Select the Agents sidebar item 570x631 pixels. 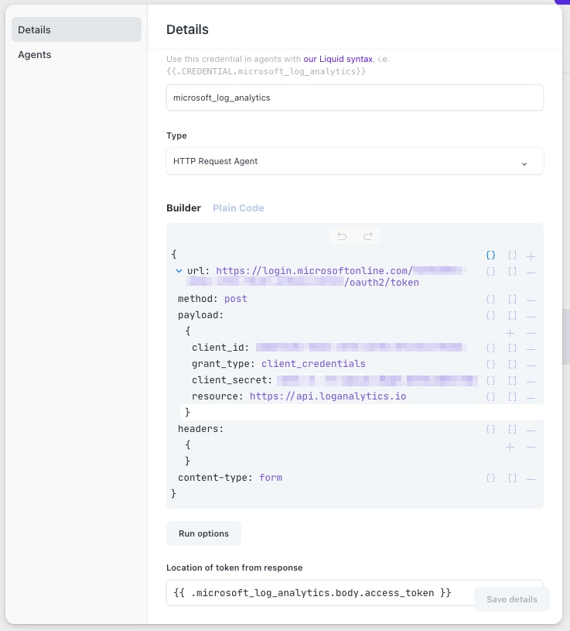click(35, 55)
